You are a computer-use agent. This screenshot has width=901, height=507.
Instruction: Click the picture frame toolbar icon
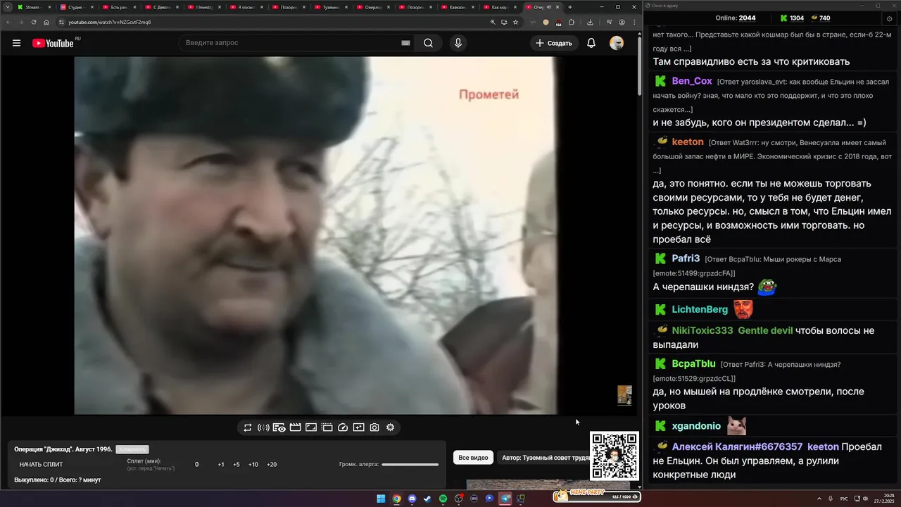click(x=311, y=427)
